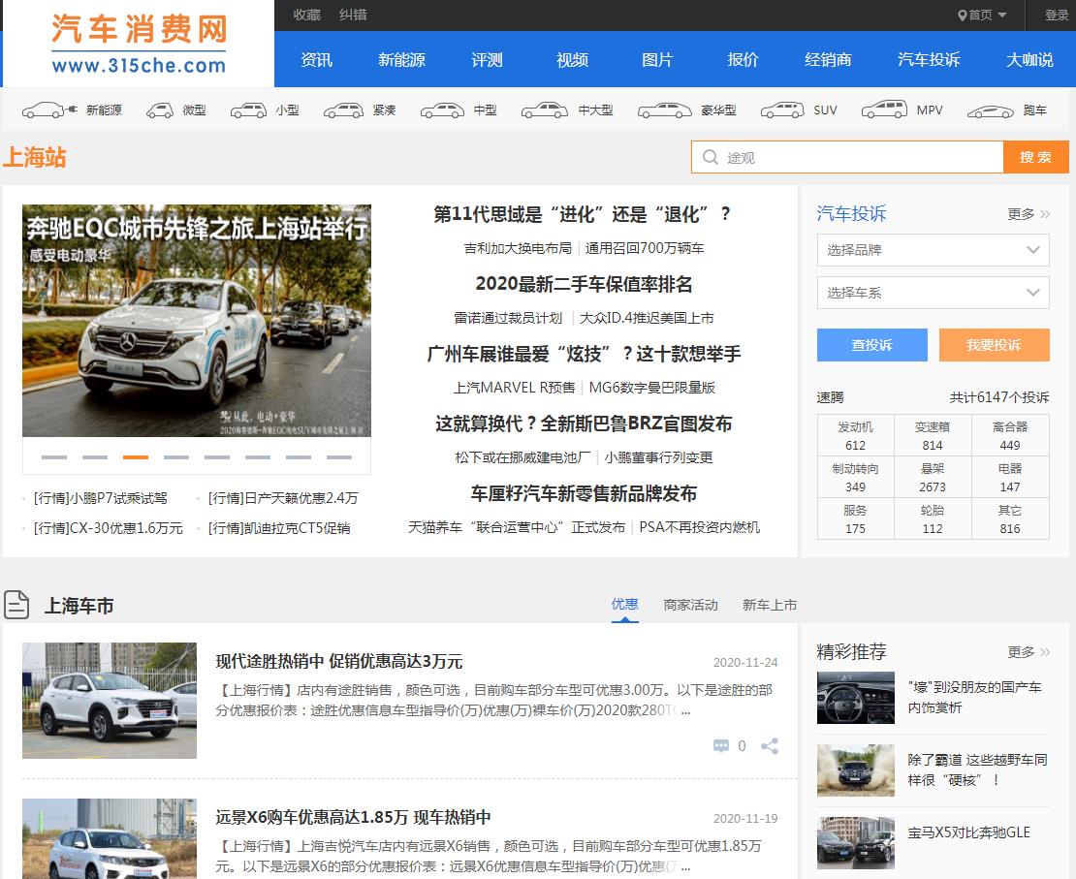The width and height of the screenshot is (1076, 879).
Task: Open the [行情]凯迪拉克CT5促销 link
Action: pos(279,528)
